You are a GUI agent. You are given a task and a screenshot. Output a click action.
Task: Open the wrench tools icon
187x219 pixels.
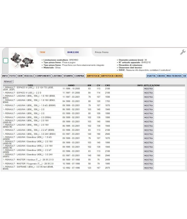[183, 52]
